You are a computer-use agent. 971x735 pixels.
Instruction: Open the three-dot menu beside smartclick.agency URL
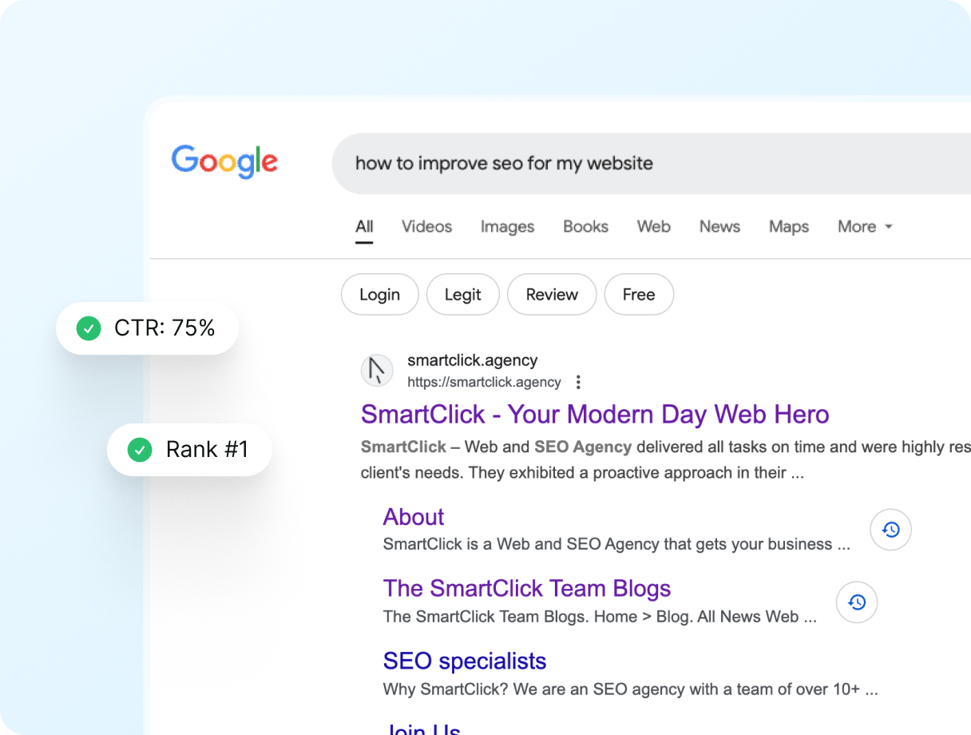(x=579, y=382)
